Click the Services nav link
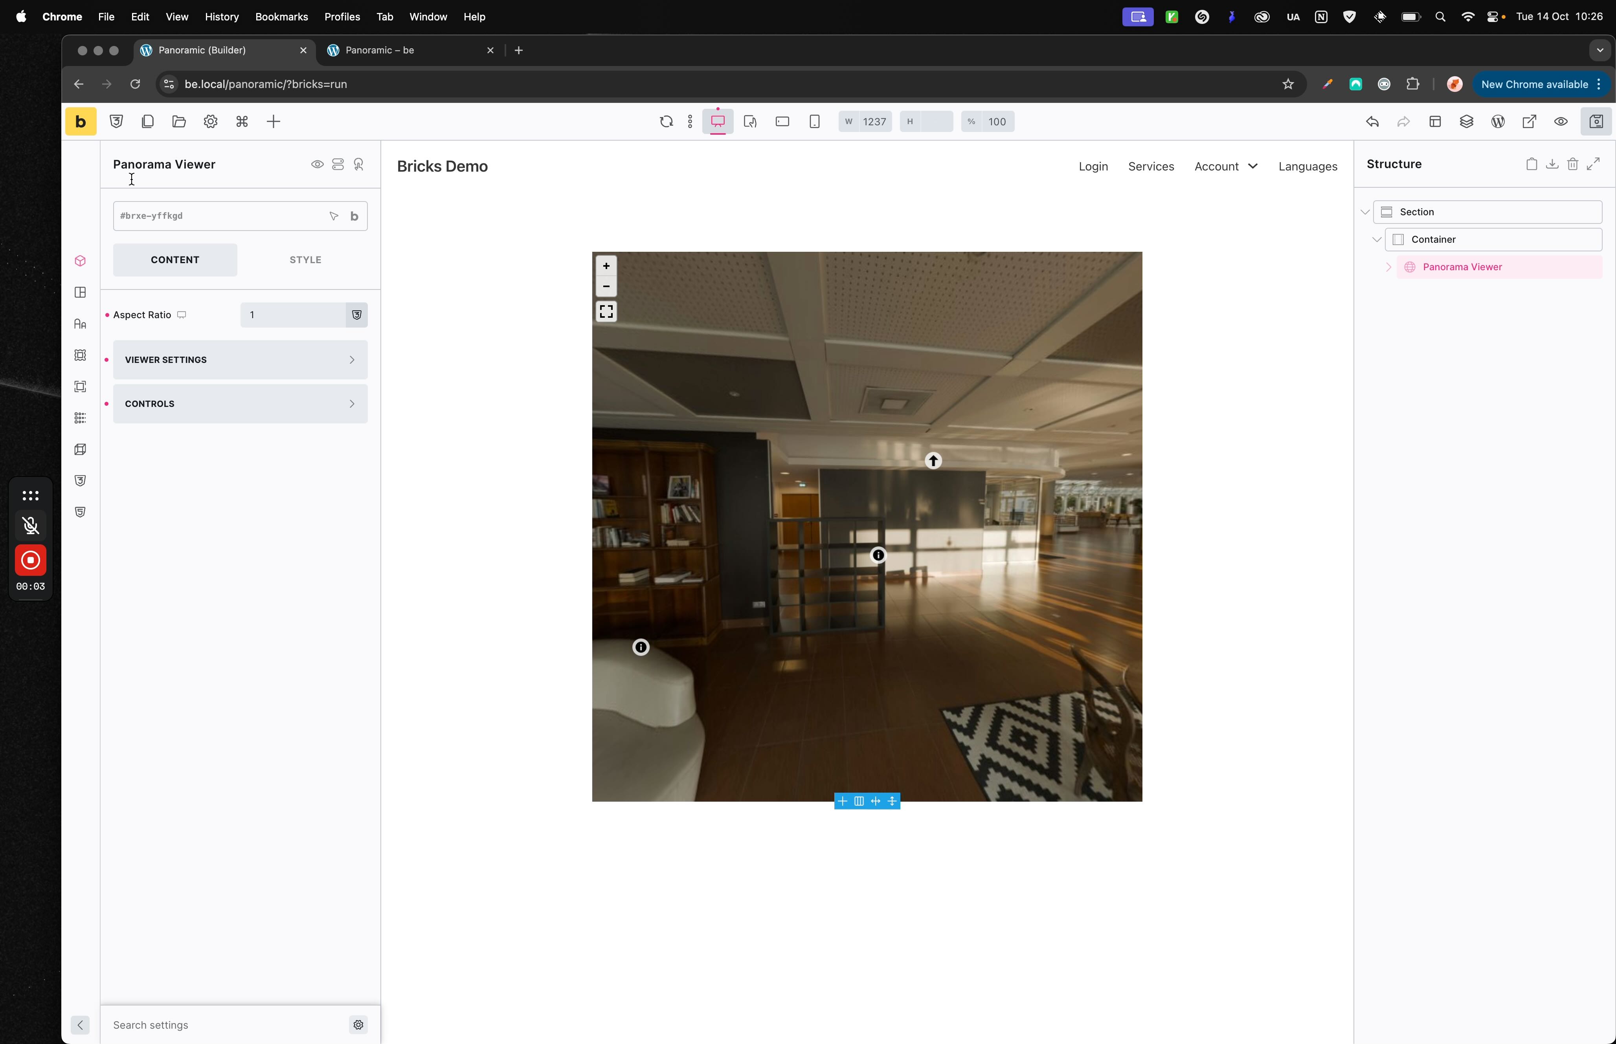The image size is (1616, 1044). [x=1150, y=167]
